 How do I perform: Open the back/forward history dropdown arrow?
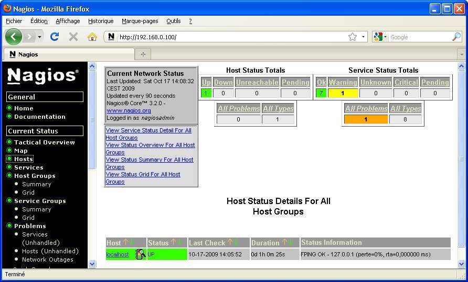click(40, 37)
